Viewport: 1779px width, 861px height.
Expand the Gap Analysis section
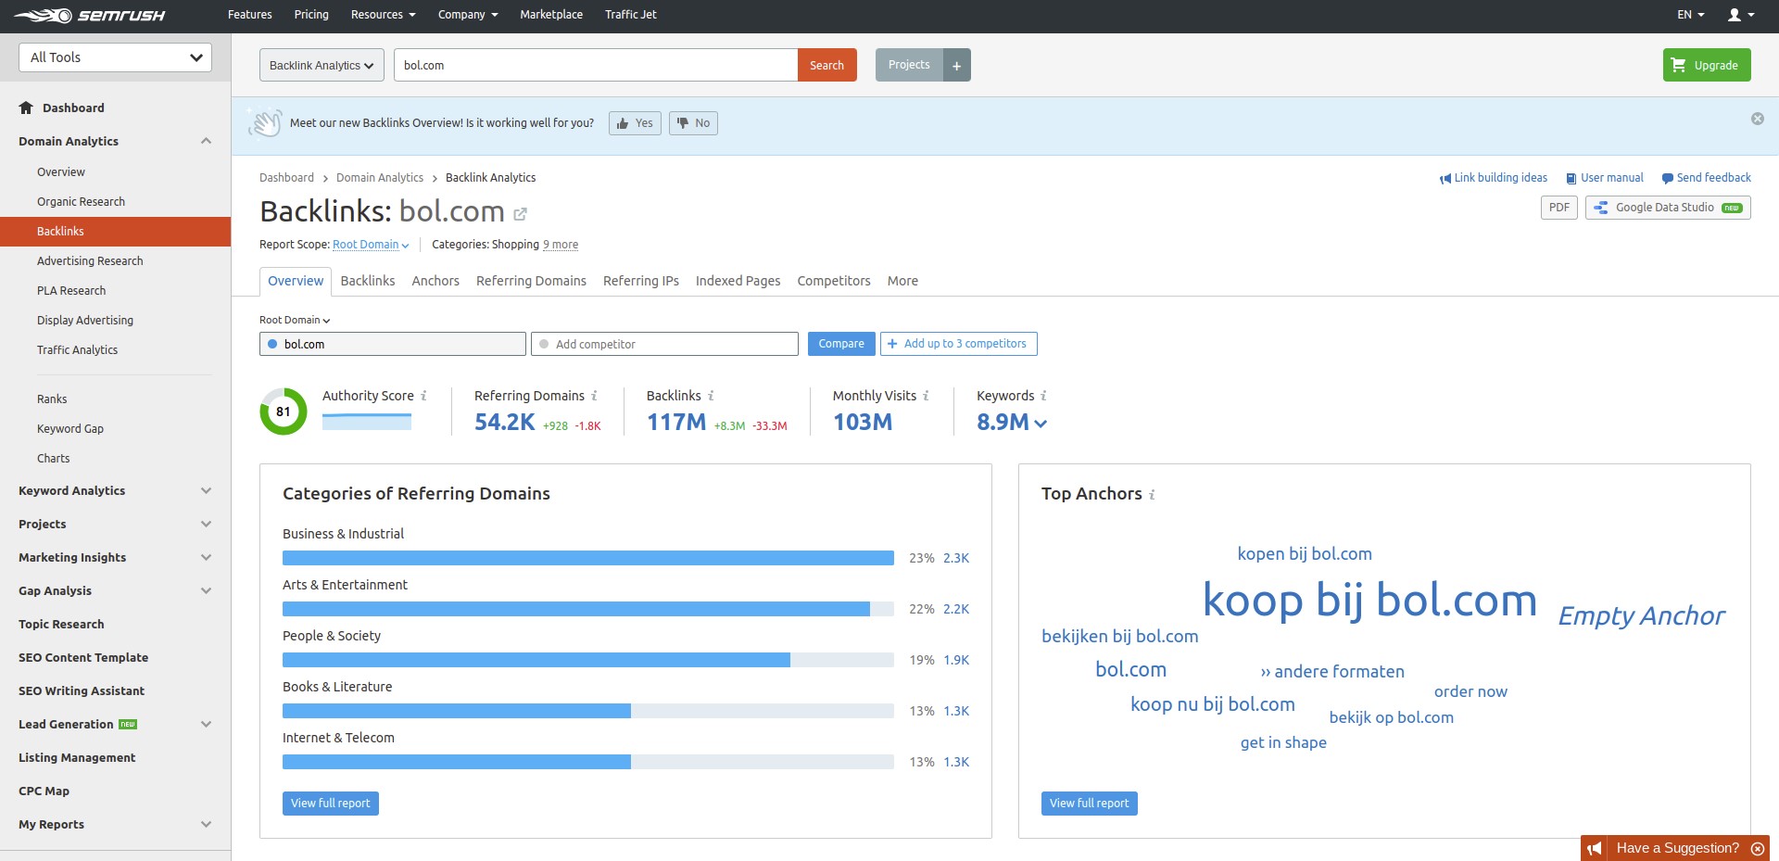tap(206, 590)
